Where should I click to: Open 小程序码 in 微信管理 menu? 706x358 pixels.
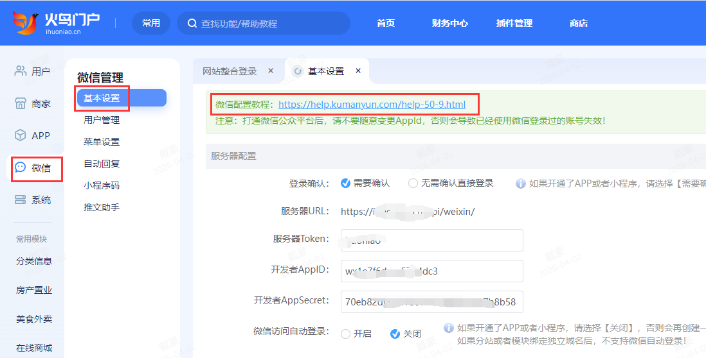pyautogui.click(x=102, y=185)
